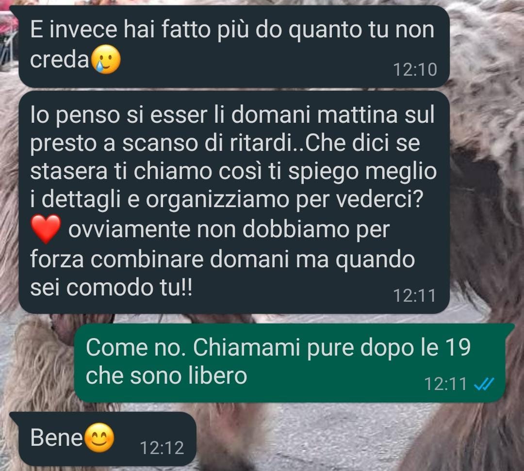Tap the 12:11 timestamp on the long message
The height and width of the screenshot is (471, 524).
415,295
